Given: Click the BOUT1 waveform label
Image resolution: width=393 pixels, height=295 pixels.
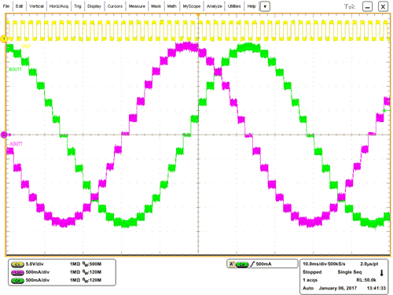Looking at the screenshot, I should [x=15, y=69].
